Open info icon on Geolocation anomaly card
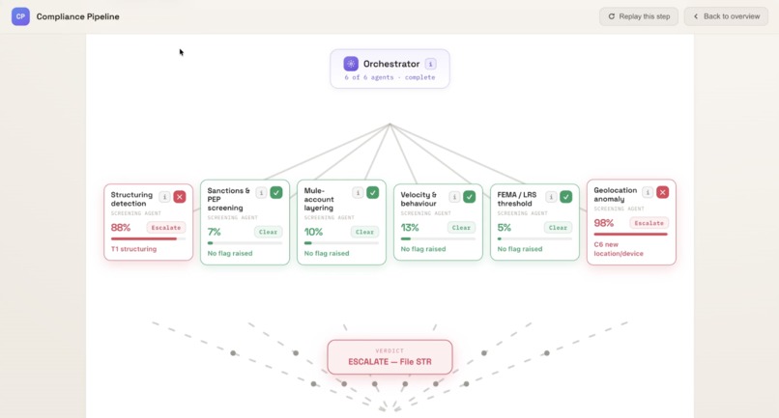 (648, 192)
